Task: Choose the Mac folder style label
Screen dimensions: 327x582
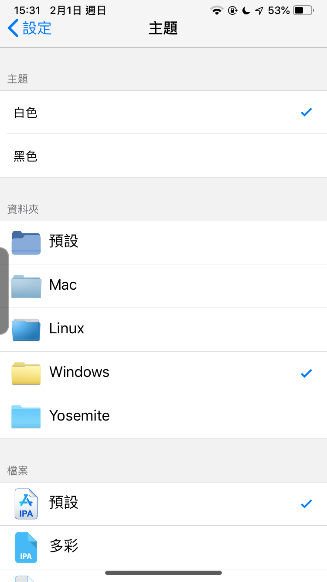Action: (63, 285)
